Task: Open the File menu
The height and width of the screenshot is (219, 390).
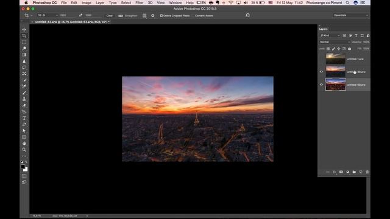Action: [x=64, y=2]
